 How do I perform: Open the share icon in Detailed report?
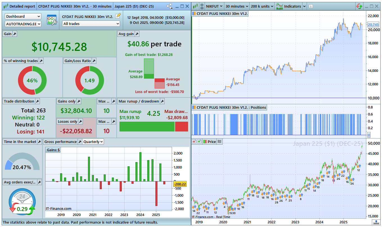[x=169, y=6]
